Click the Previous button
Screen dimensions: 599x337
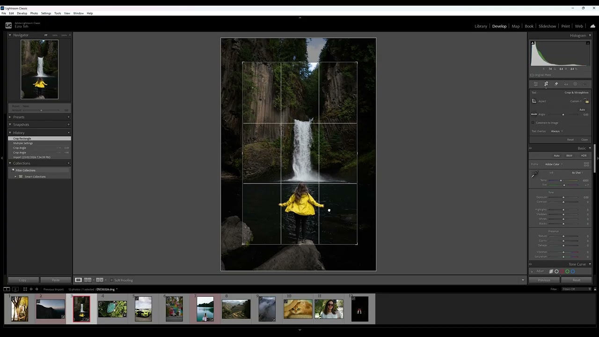544,280
